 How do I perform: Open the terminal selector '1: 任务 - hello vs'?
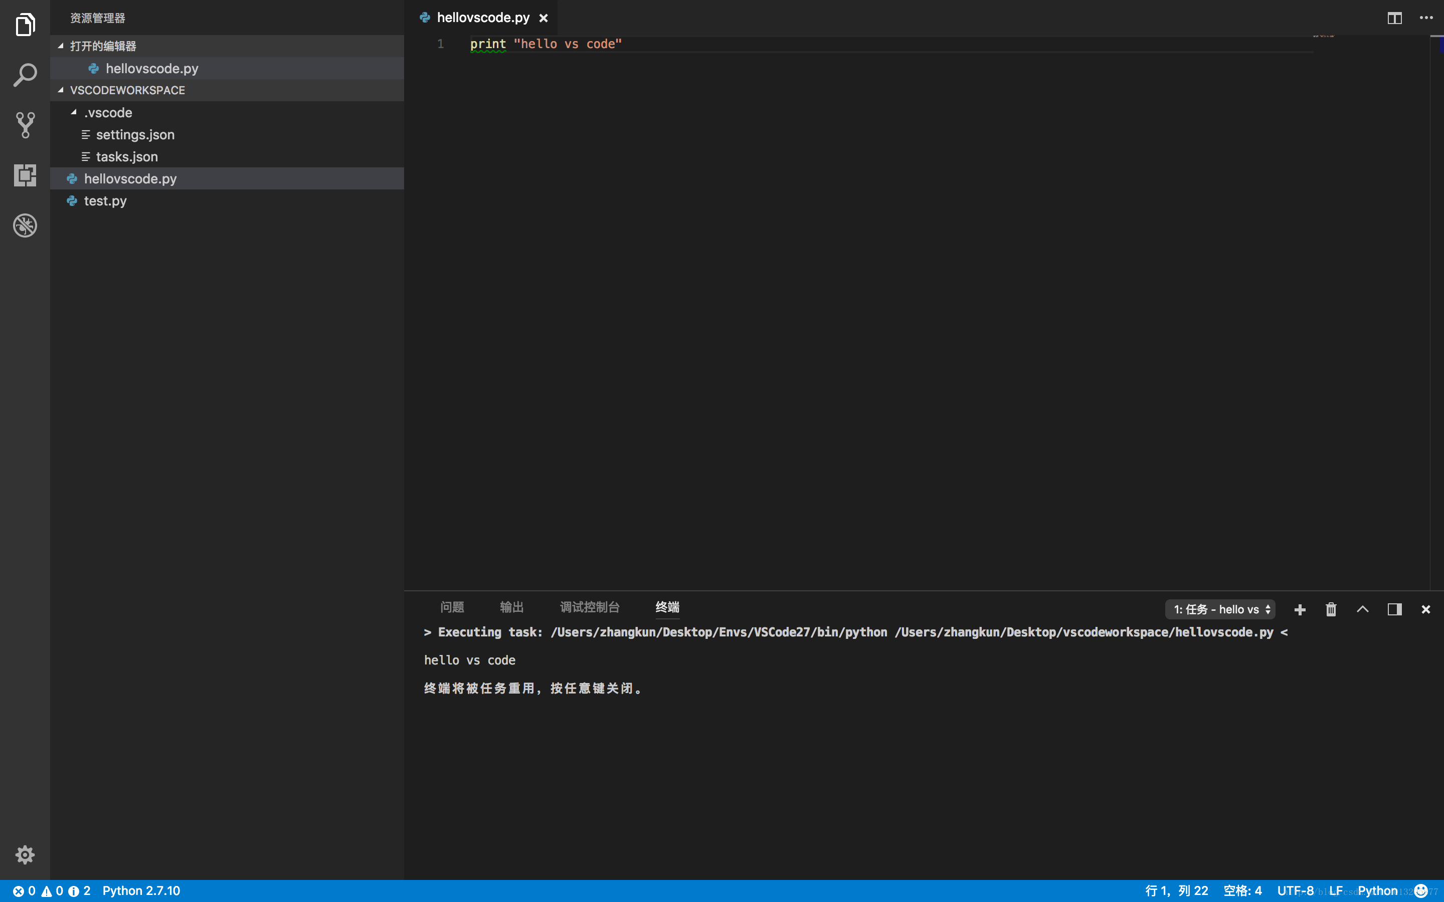pos(1220,609)
